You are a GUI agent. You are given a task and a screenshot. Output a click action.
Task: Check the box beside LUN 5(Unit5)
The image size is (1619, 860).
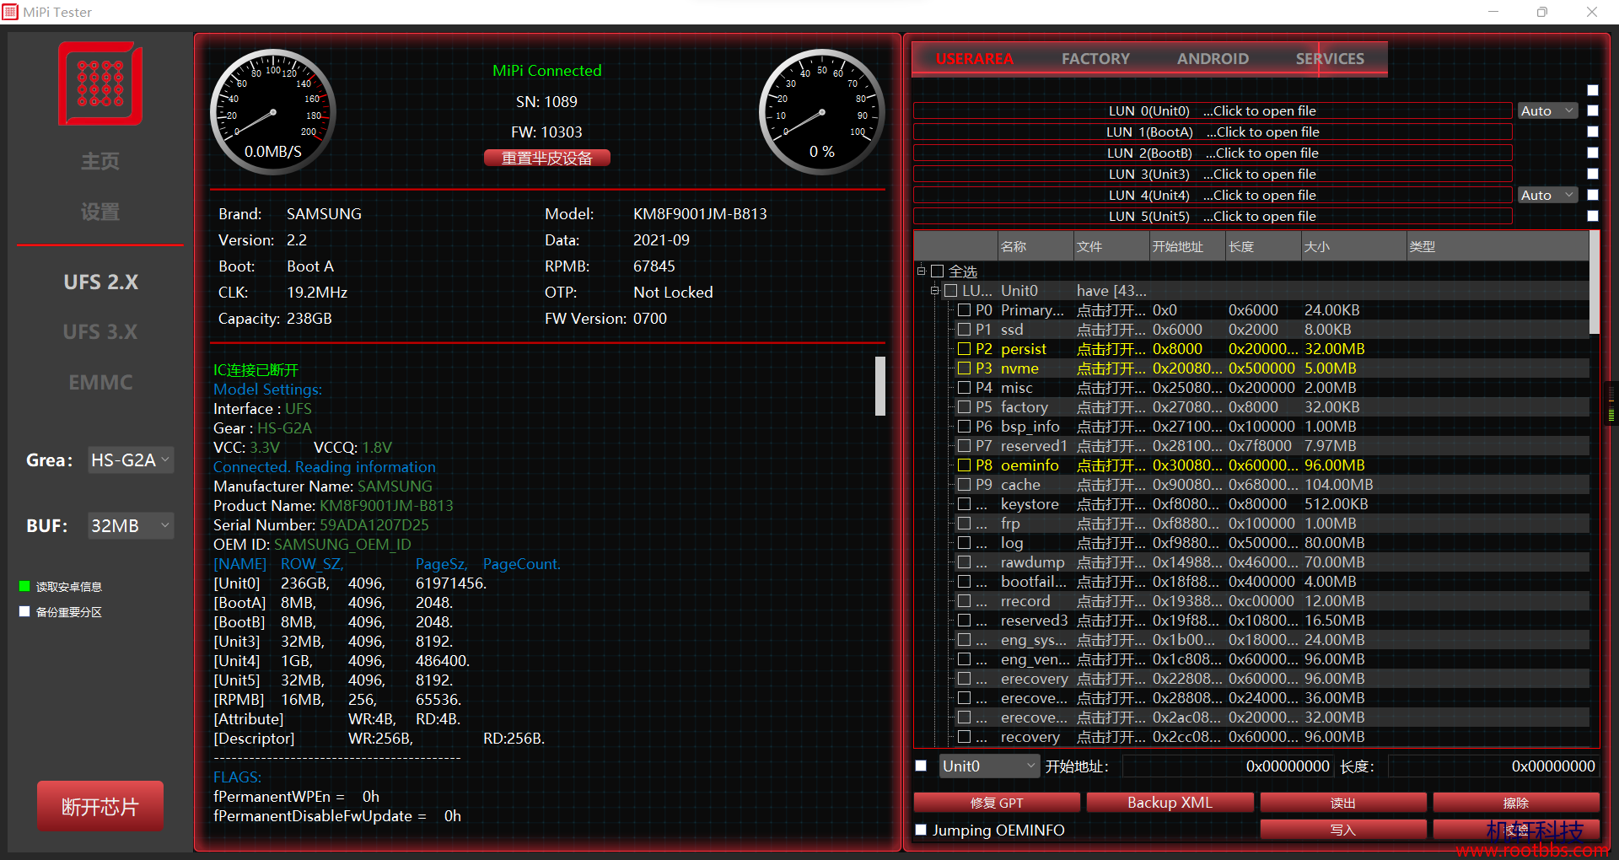point(1592,216)
